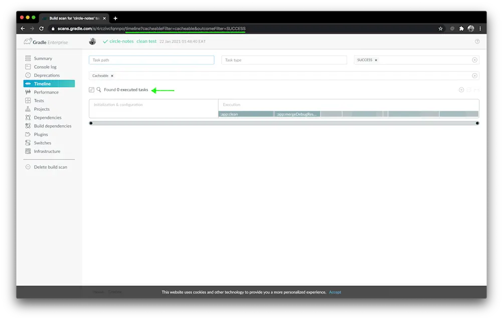Accept the cookies notice
The height and width of the screenshot is (320, 503).
pos(335,292)
